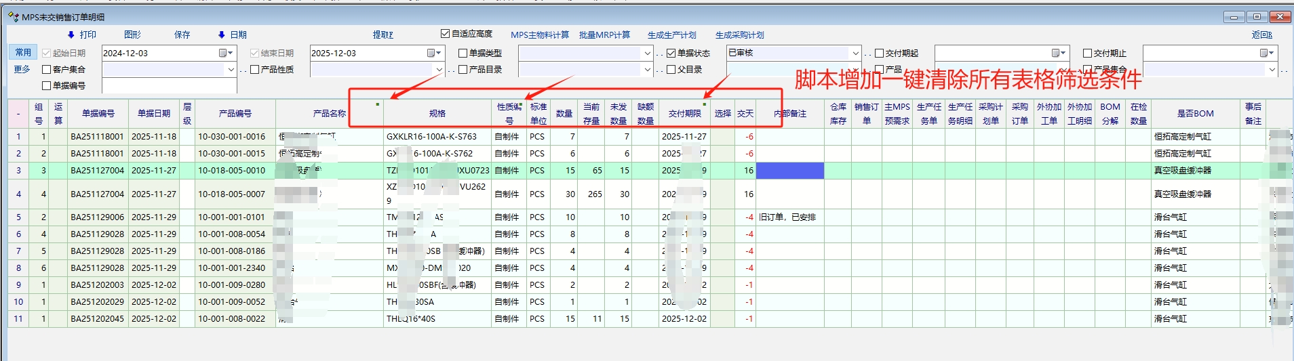Select the blue highlighted 内部备注 cell
This screenshot has width=1294, height=361.
point(789,171)
